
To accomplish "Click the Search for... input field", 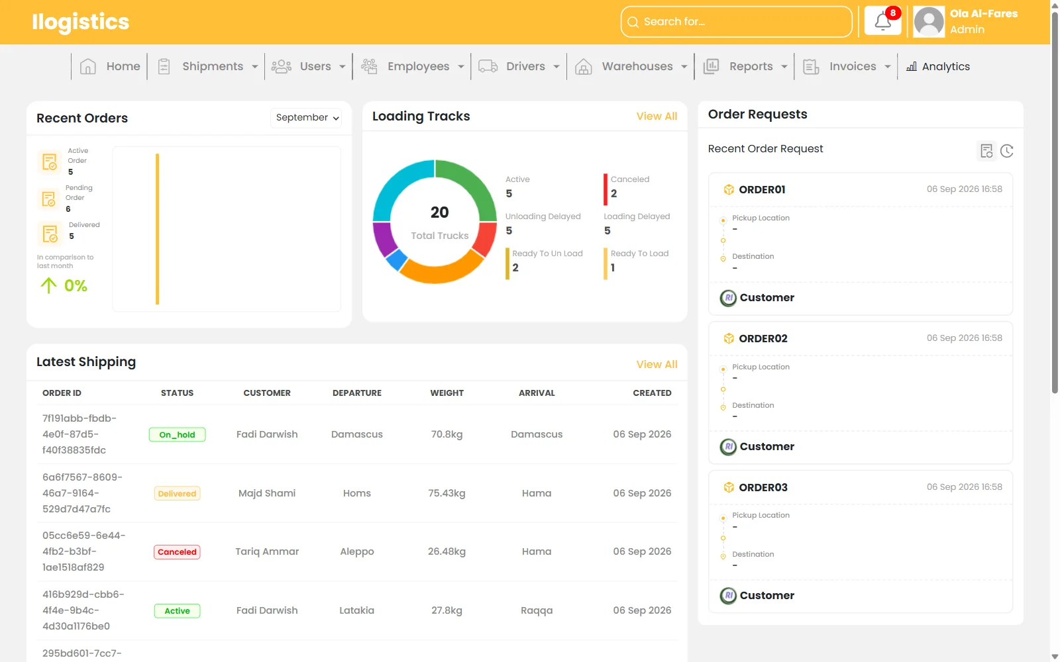I will click(x=736, y=22).
